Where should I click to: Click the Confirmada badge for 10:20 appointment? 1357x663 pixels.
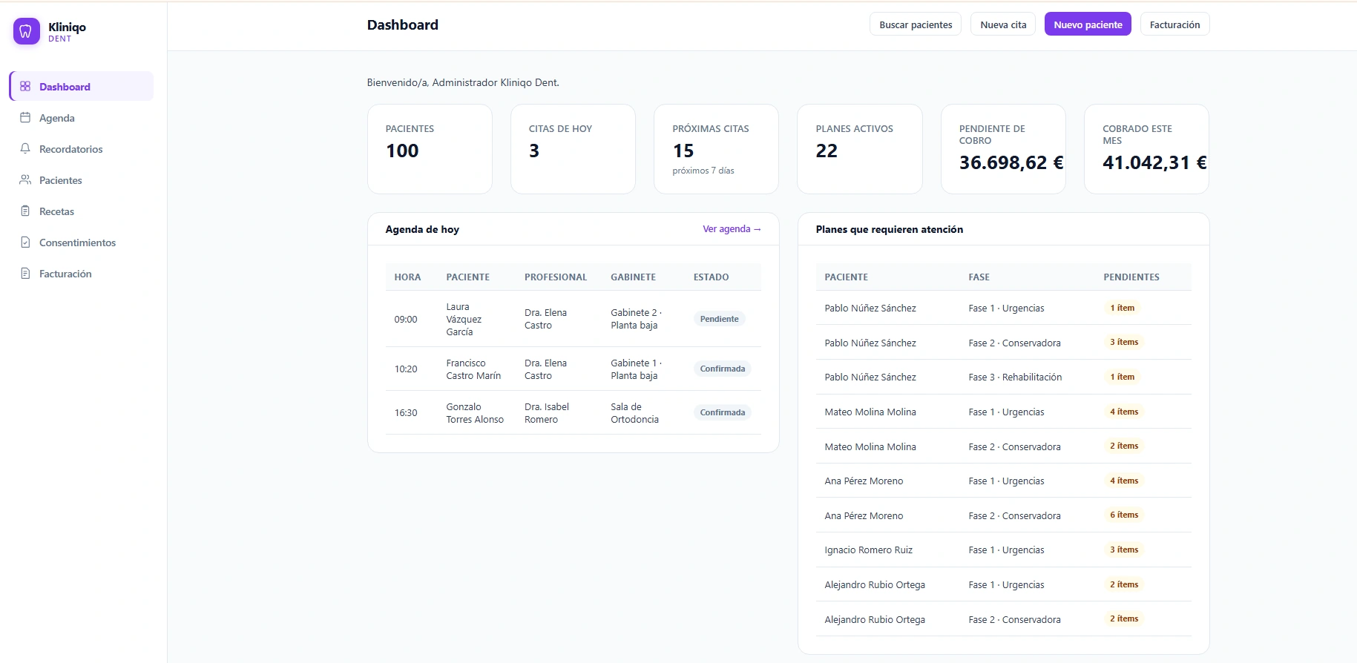coord(722,369)
